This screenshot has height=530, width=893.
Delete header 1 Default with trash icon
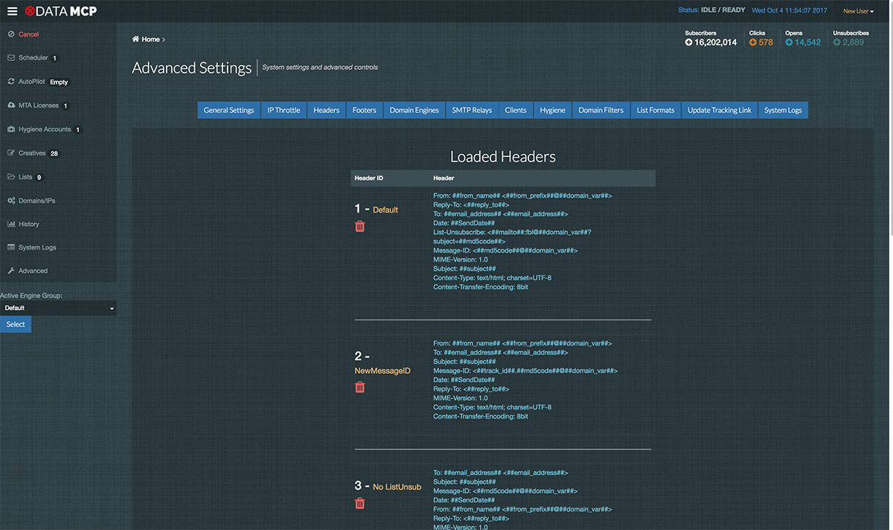click(360, 226)
